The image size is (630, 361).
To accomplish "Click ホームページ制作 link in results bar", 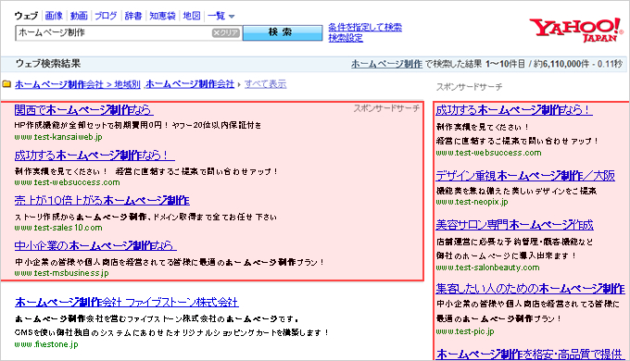I will (386, 64).
